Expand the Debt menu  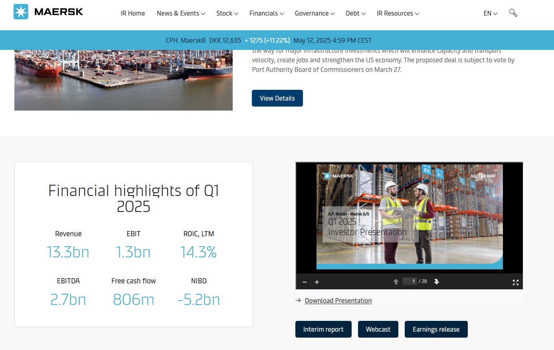[356, 13]
